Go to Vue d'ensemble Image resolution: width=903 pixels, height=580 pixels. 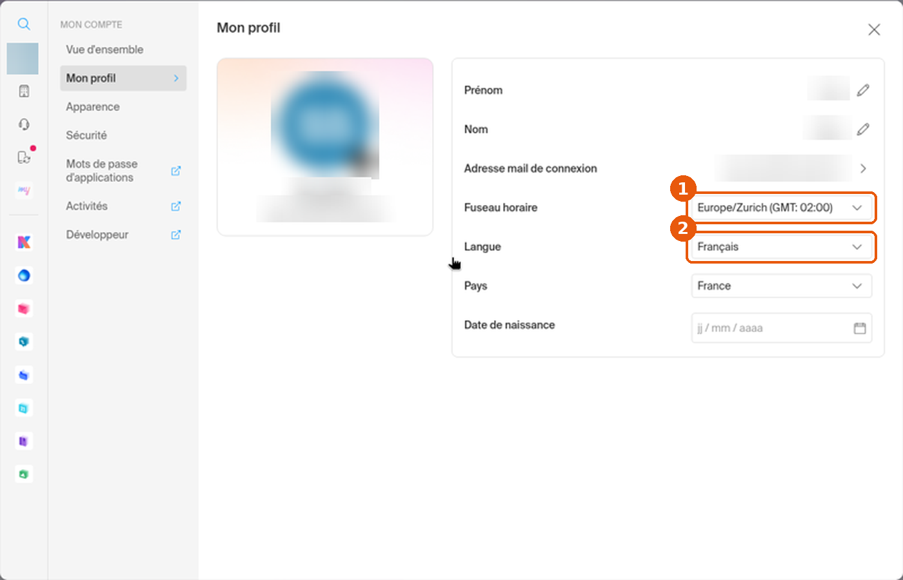pos(104,50)
